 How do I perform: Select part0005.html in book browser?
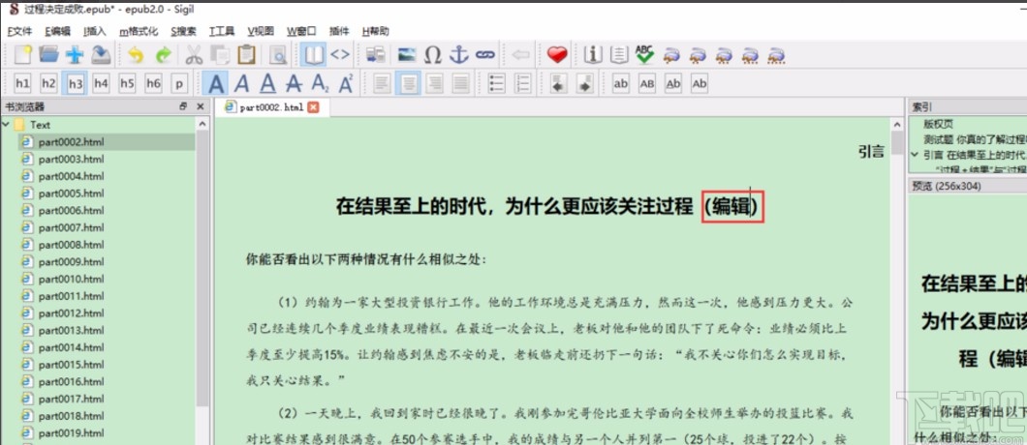(x=71, y=193)
